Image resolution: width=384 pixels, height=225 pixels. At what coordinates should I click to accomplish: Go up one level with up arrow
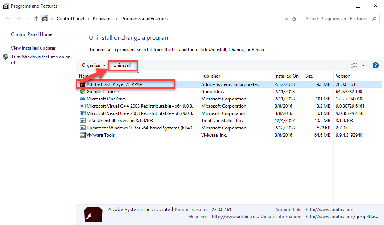pyautogui.click(x=36, y=19)
